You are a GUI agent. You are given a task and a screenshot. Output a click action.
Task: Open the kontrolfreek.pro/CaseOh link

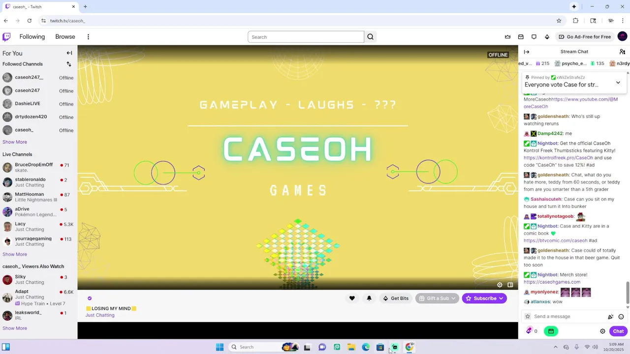(x=558, y=158)
